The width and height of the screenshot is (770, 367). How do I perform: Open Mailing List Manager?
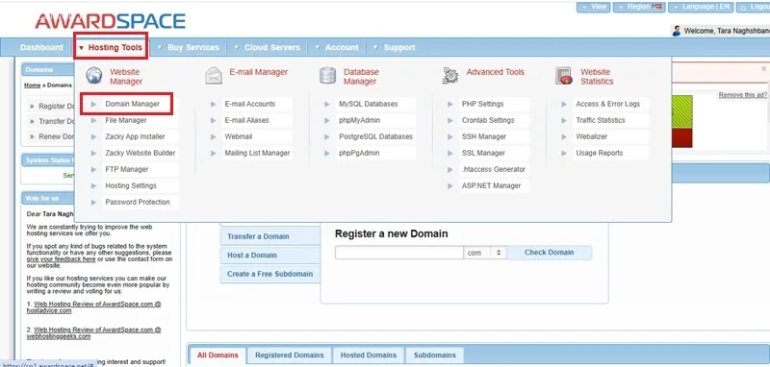point(257,153)
